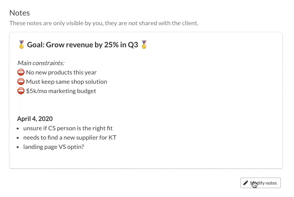Click the notes privacy subtitle text
Screen dimensions: 294x197
[104, 23]
